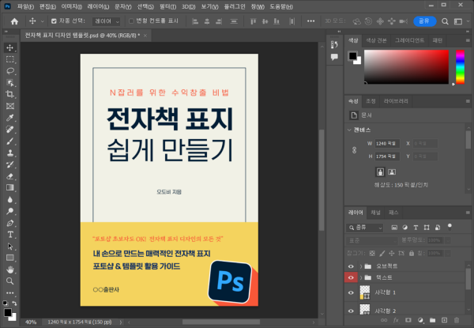474x328 pixels.
Task: Expand the 오브젝트 layer group
Action: pyautogui.click(x=361, y=266)
